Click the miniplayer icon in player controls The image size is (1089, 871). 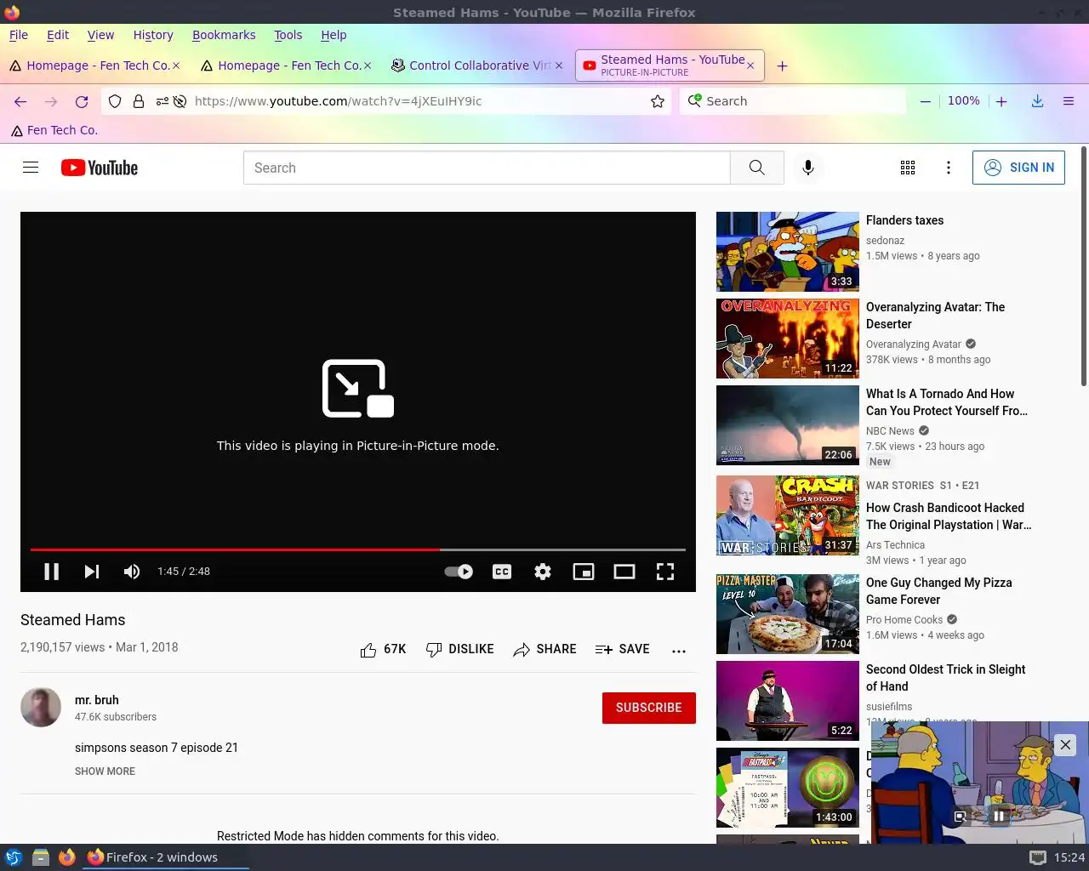(584, 572)
